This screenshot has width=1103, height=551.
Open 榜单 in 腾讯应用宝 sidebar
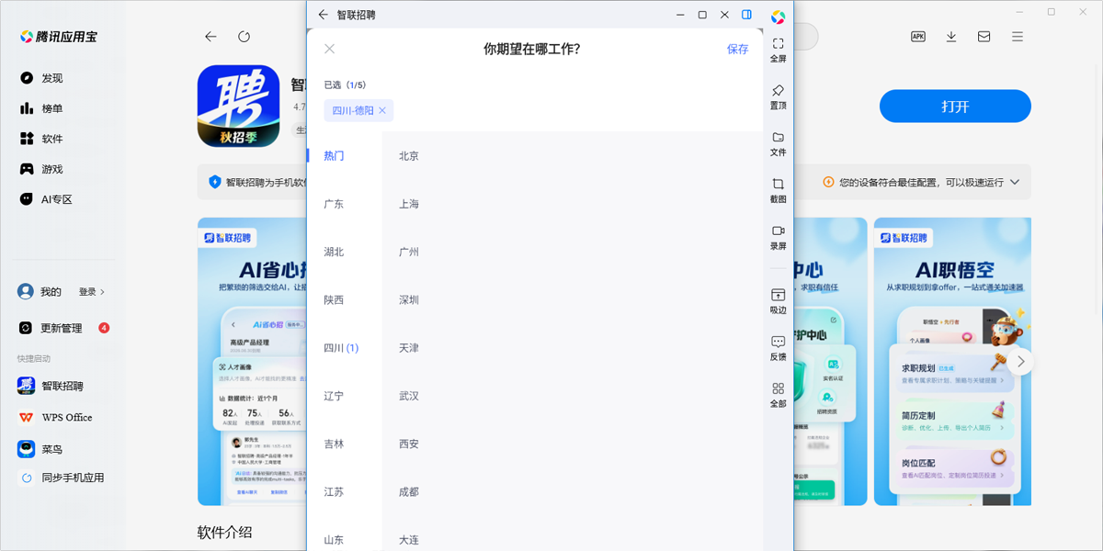pyautogui.click(x=41, y=108)
